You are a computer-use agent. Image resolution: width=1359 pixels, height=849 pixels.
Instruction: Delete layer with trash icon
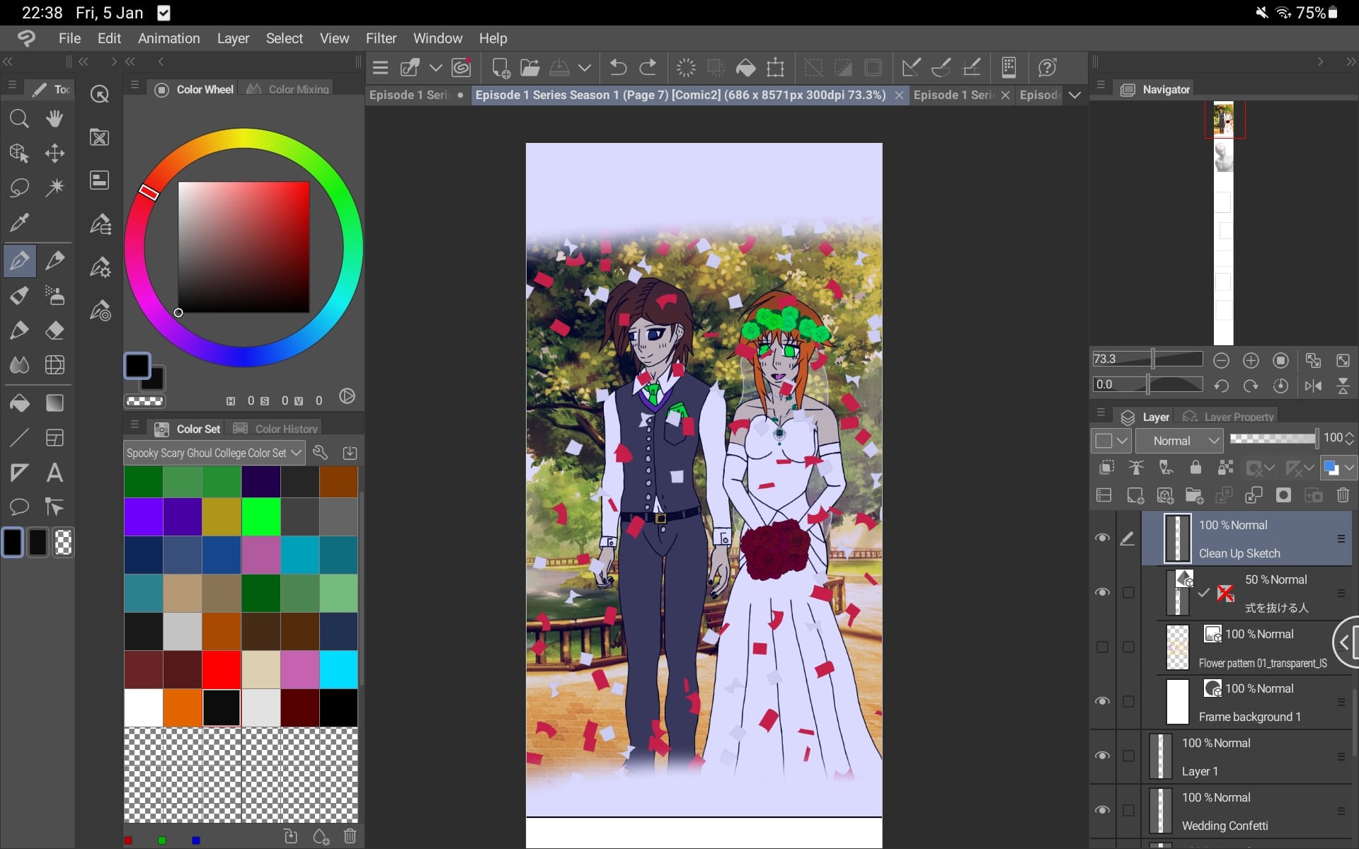tap(1343, 495)
